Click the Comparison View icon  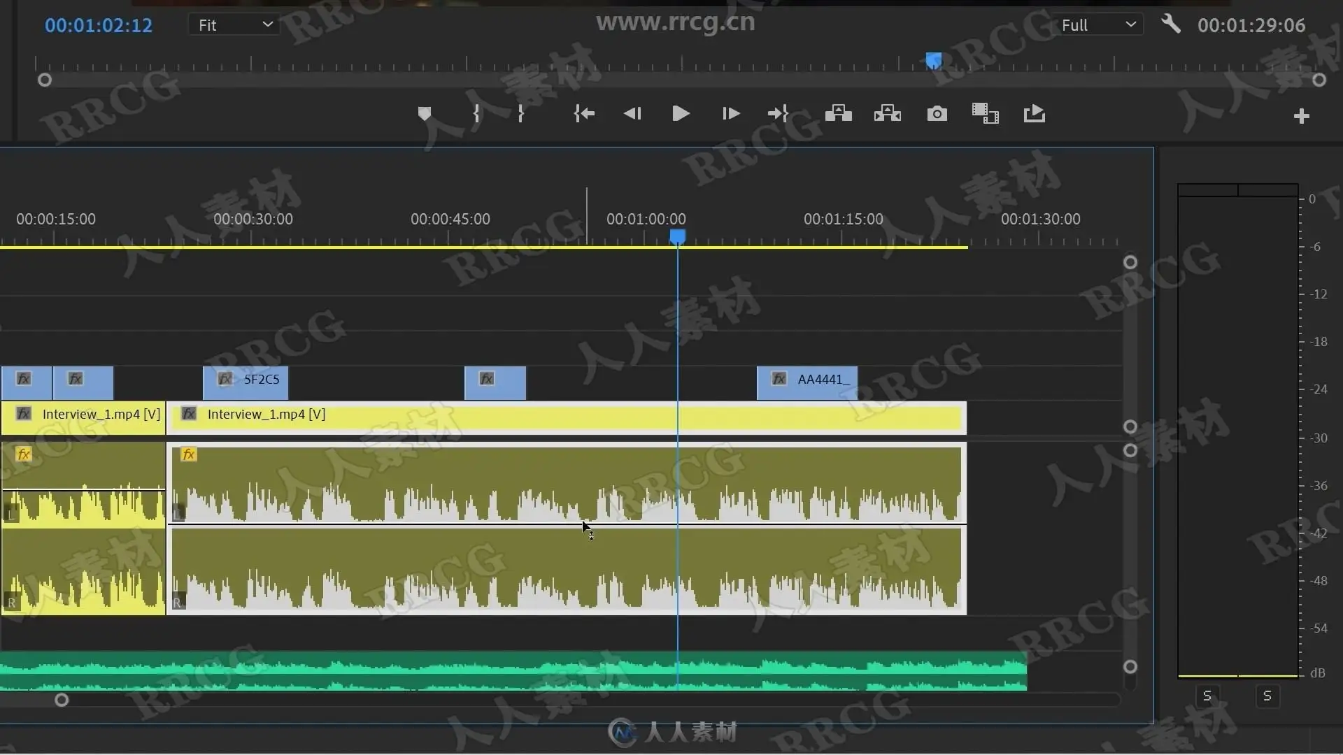click(x=985, y=114)
